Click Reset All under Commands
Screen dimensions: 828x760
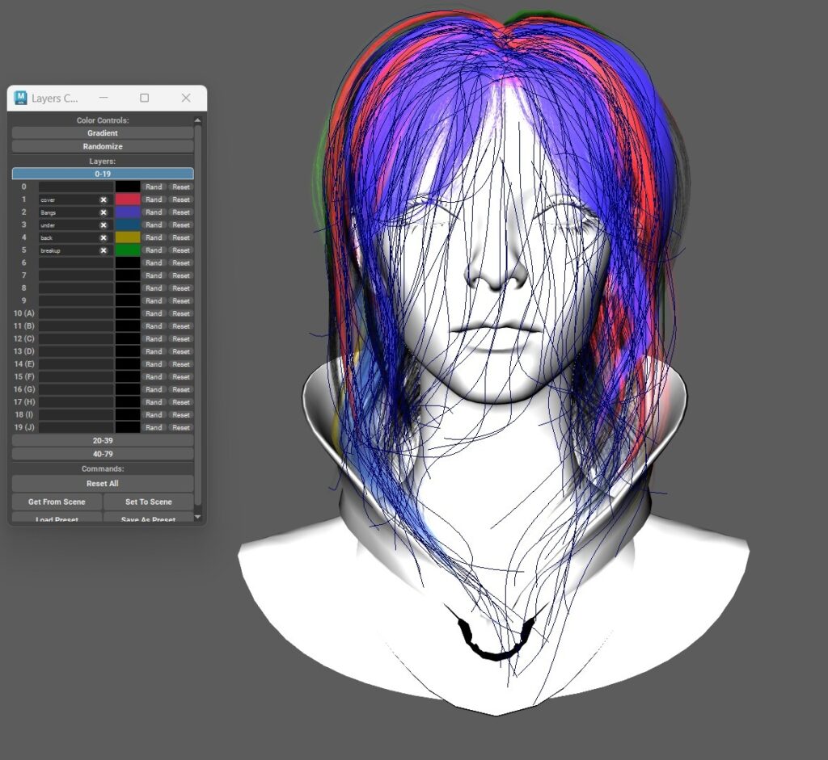click(103, 483)
